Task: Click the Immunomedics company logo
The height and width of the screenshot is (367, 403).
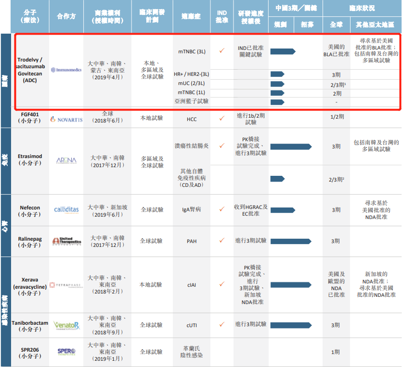Action: coord(66,70)
